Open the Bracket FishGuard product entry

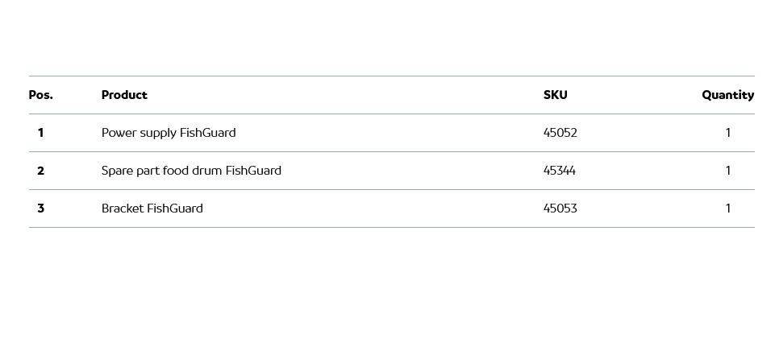tap(152, 209)
